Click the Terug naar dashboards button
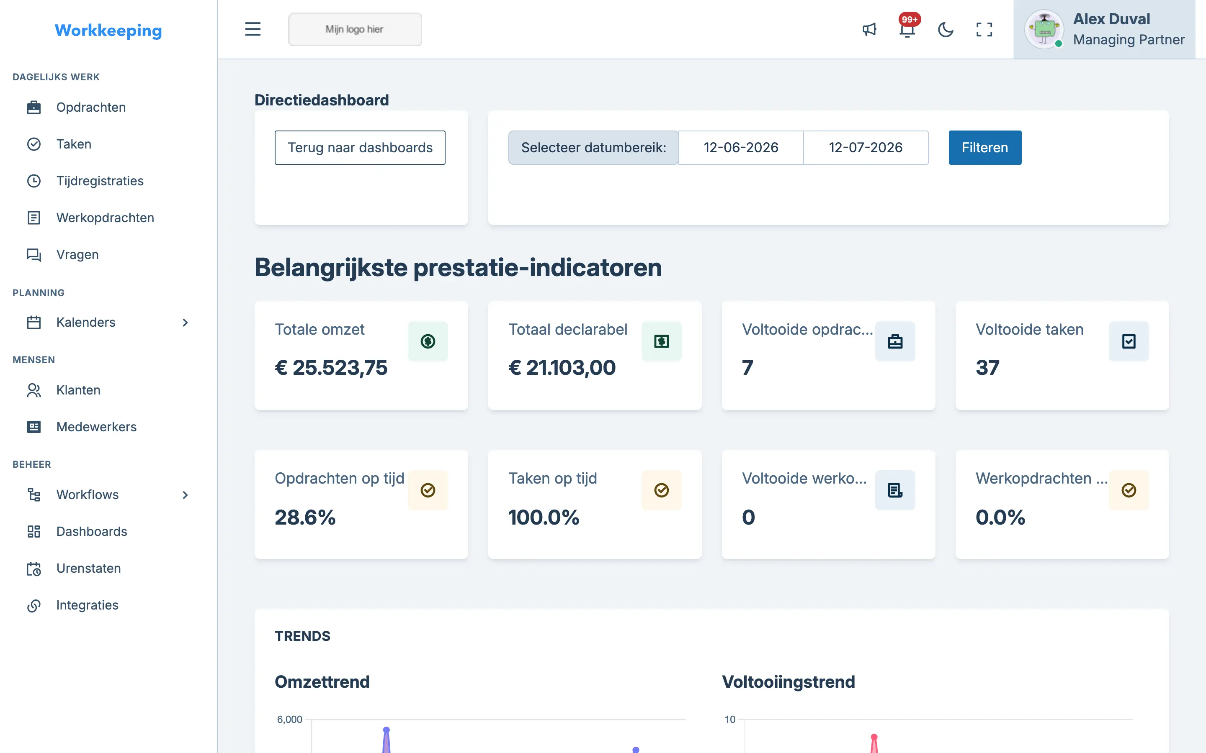 (x=360, y=147)
